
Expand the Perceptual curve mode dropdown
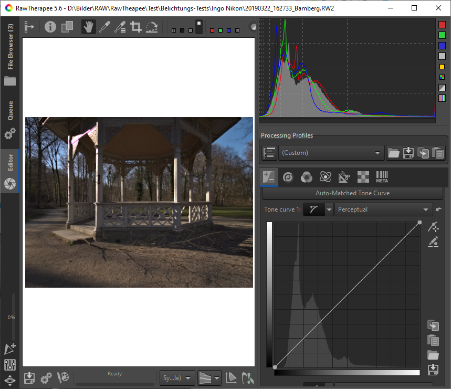tap(383, 209)
